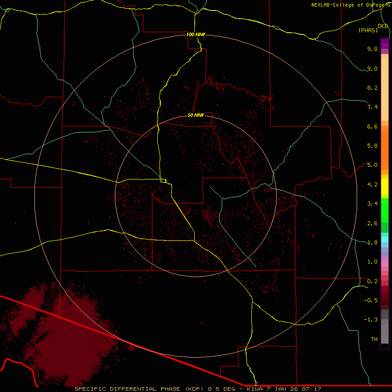The image size is (392, 392).
Task: Click the 1.0 scale label
Action: [x=372, y=262]
